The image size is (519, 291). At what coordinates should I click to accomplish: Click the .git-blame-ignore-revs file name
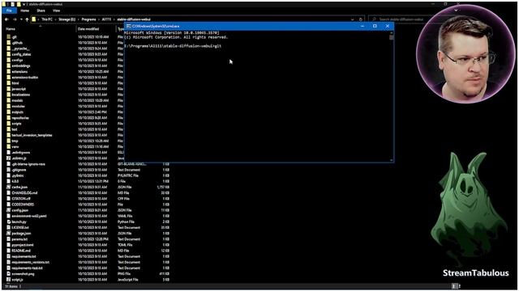(x=28, y=164)
